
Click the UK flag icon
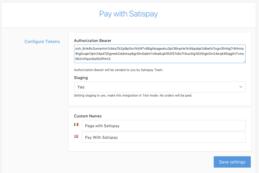point(76,136)
